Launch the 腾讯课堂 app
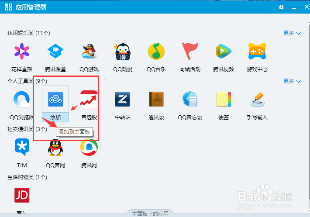Image resolution: width=310 pixels, height=217 pixels. (x=55, y=51)
